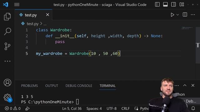Image resolution: width=200 pixels, height=112 pixels.
Task: Open the panel's more actions ellipsis
Action: (177, 86)
